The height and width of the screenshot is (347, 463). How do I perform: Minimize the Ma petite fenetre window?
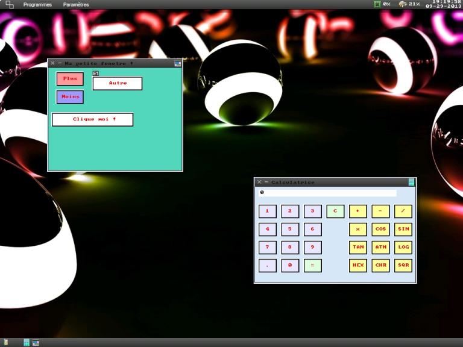coord(60,63)
